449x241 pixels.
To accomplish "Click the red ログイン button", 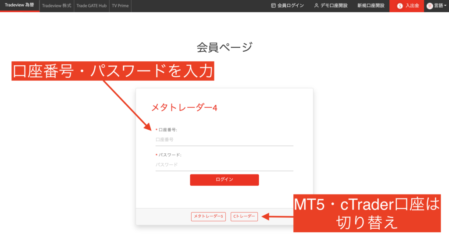I will [224, 180].
